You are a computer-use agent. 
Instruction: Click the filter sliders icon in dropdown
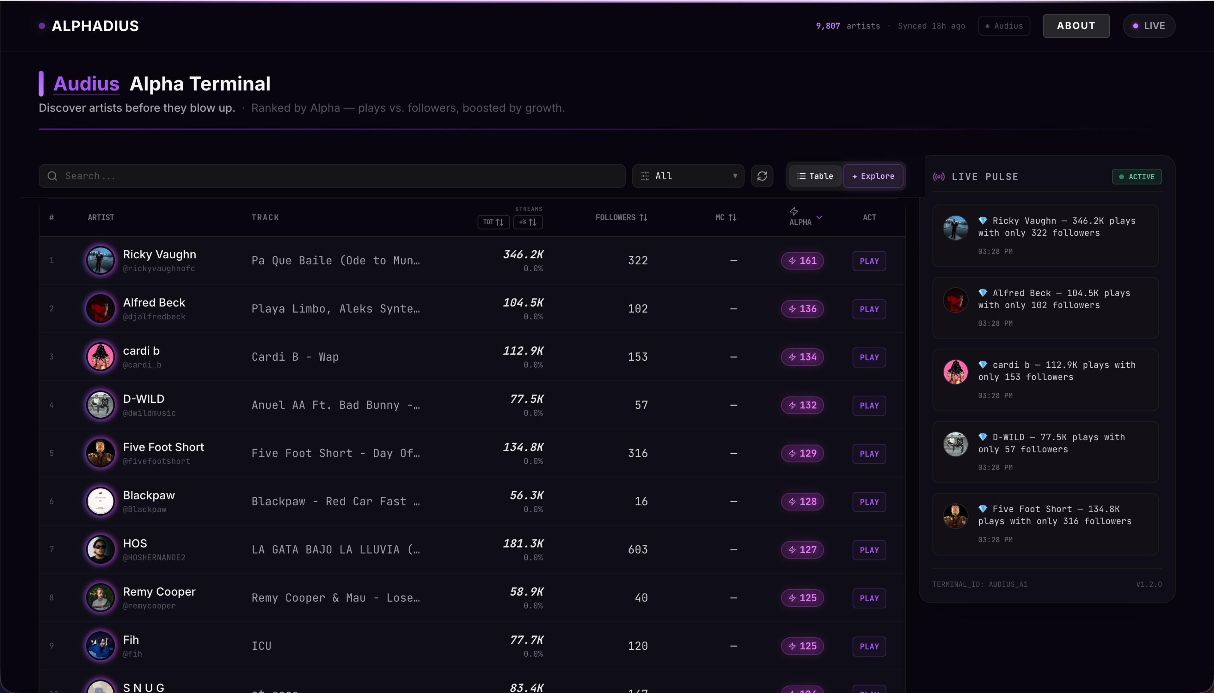coord(644,176)
